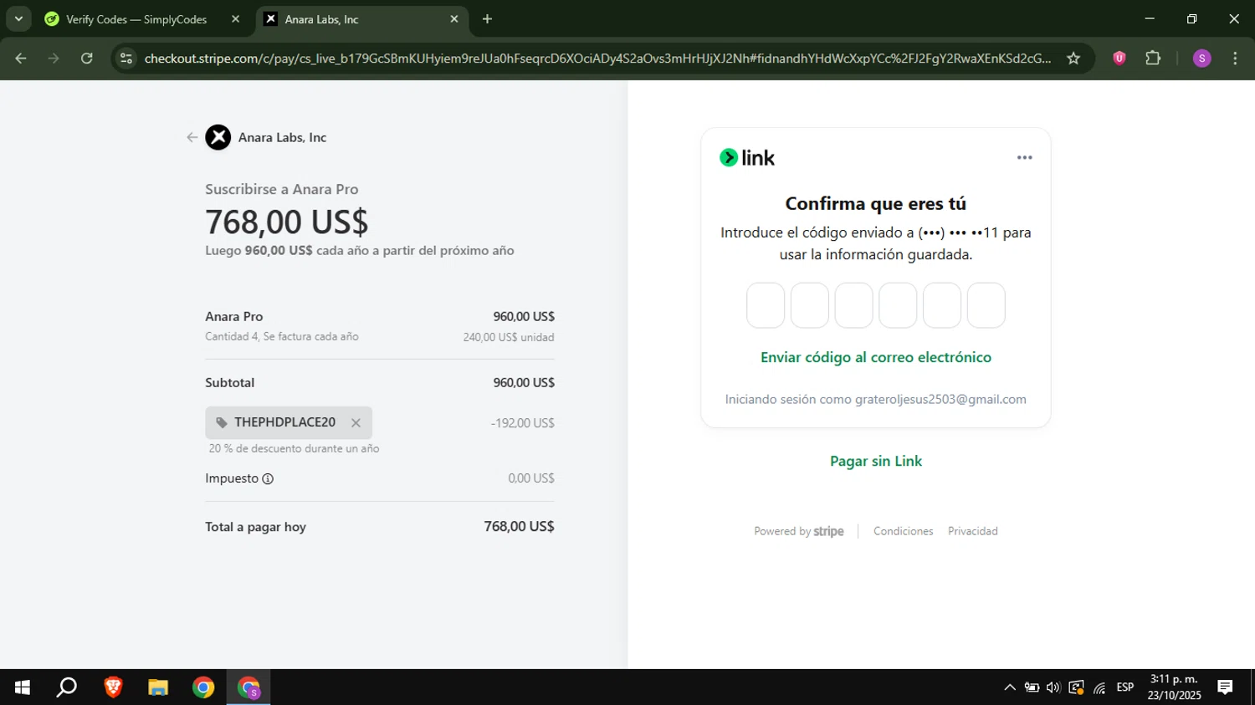Viewport: 1255px width, 705px height.
Task: Click the ESP language indicator
Action: pyautogui.click(x=1125, y=687)
